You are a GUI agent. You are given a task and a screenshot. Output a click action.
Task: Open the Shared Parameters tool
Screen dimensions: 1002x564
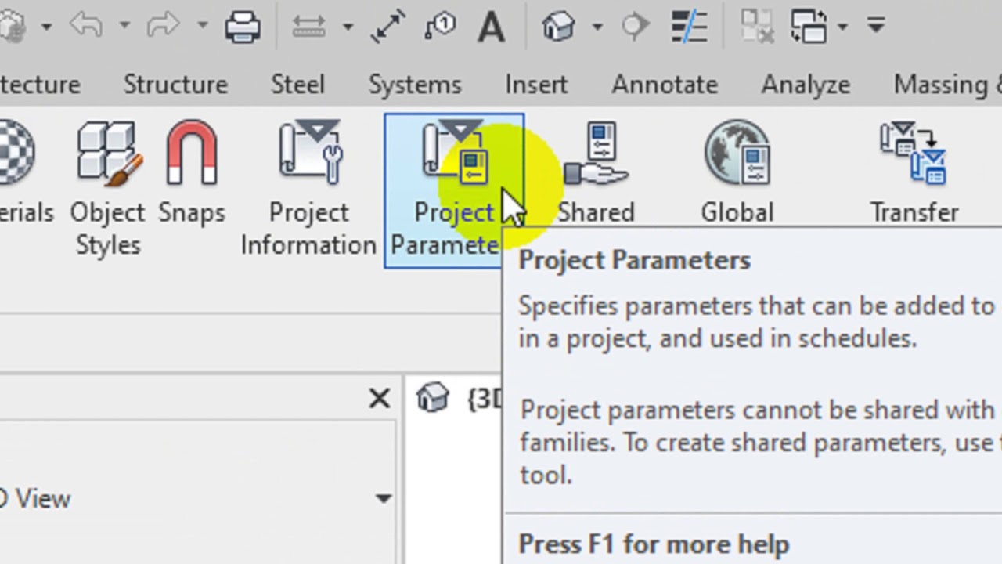coord(596,174)
